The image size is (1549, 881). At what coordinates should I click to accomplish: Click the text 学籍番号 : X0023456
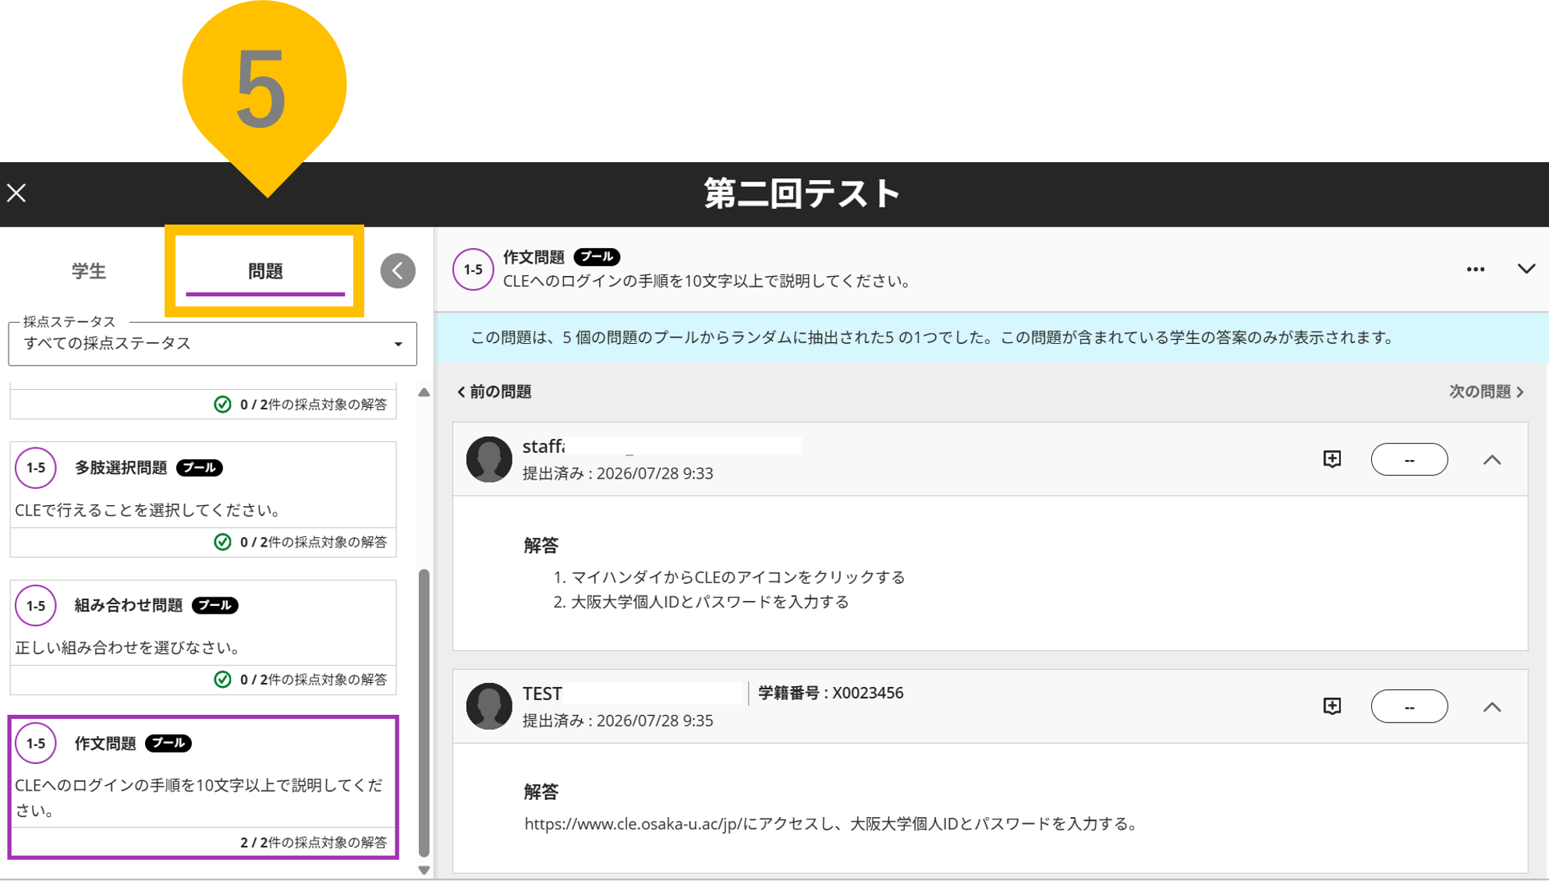click(831, 693)
